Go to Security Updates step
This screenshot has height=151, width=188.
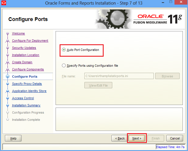pos(24,48)
